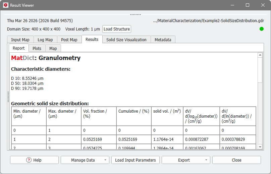
Task: Open the Export dropdown arrow
Action: (x=206, y=160)
